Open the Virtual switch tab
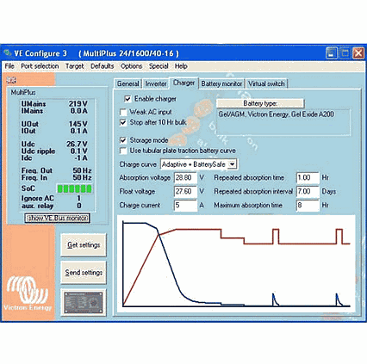The width and height of the screenshot is (367, 364). [x=266, y=83]
